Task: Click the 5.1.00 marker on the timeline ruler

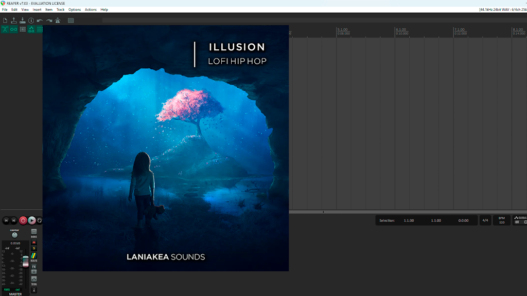Action: [343, 29]
